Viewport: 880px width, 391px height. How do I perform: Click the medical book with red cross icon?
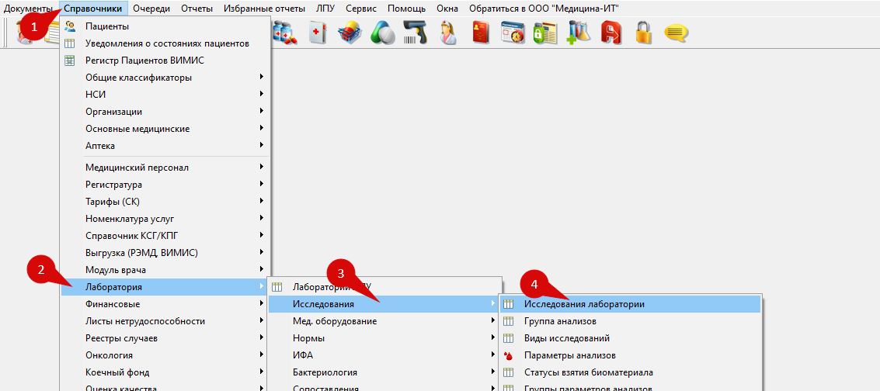[318, 33]
